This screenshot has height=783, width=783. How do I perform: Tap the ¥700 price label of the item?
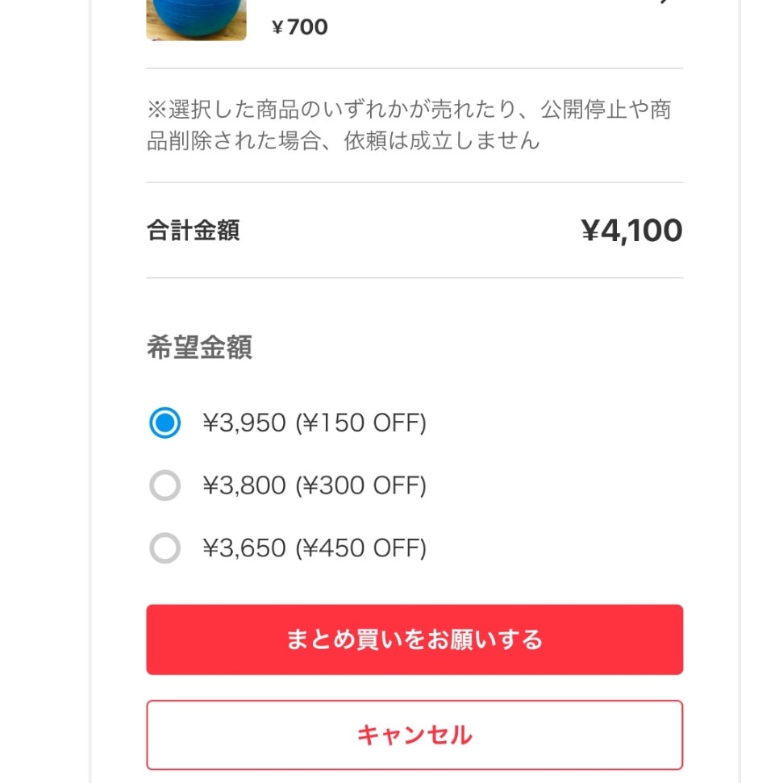click(x=298, y=26)
